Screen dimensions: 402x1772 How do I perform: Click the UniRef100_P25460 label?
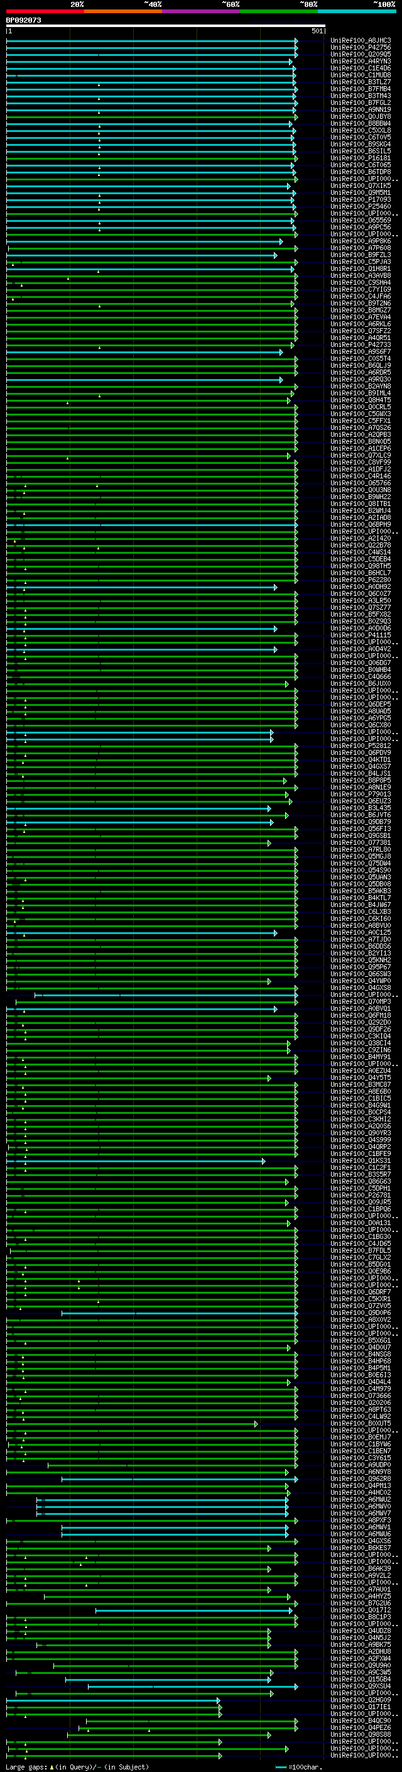pyautogui.click(x=361, y=206)
